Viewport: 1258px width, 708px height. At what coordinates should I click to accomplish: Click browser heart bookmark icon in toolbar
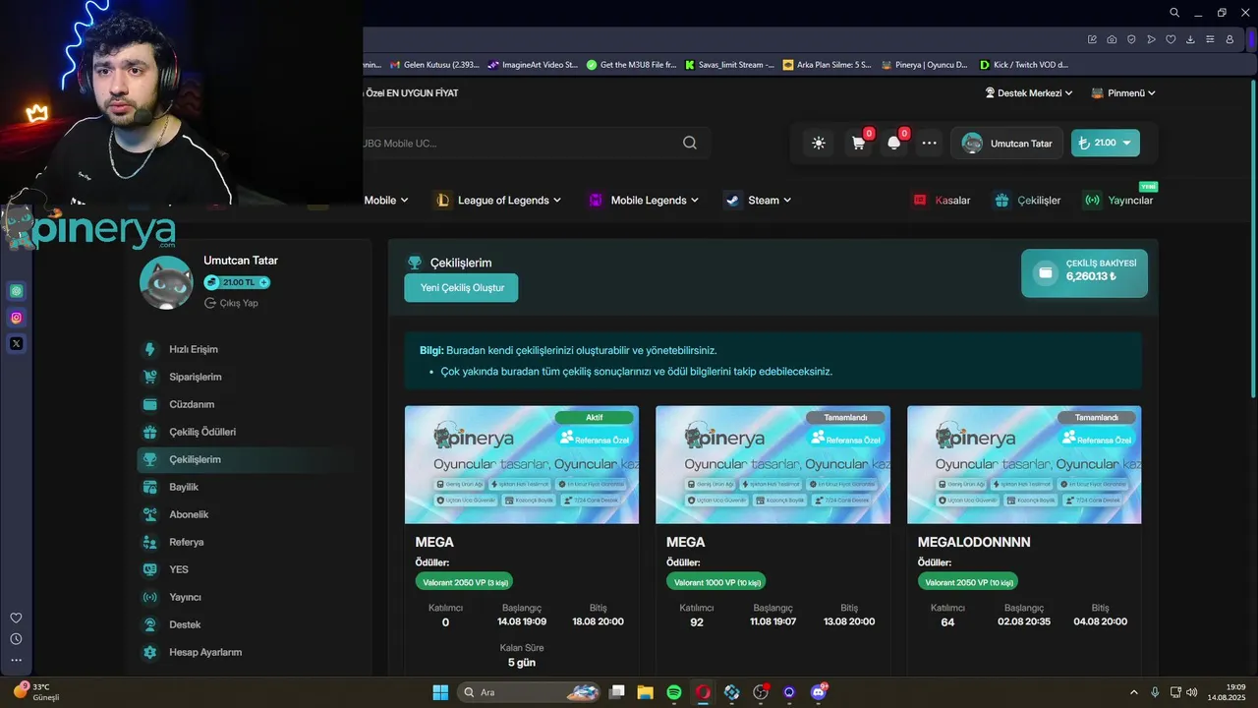point(1171,39)
